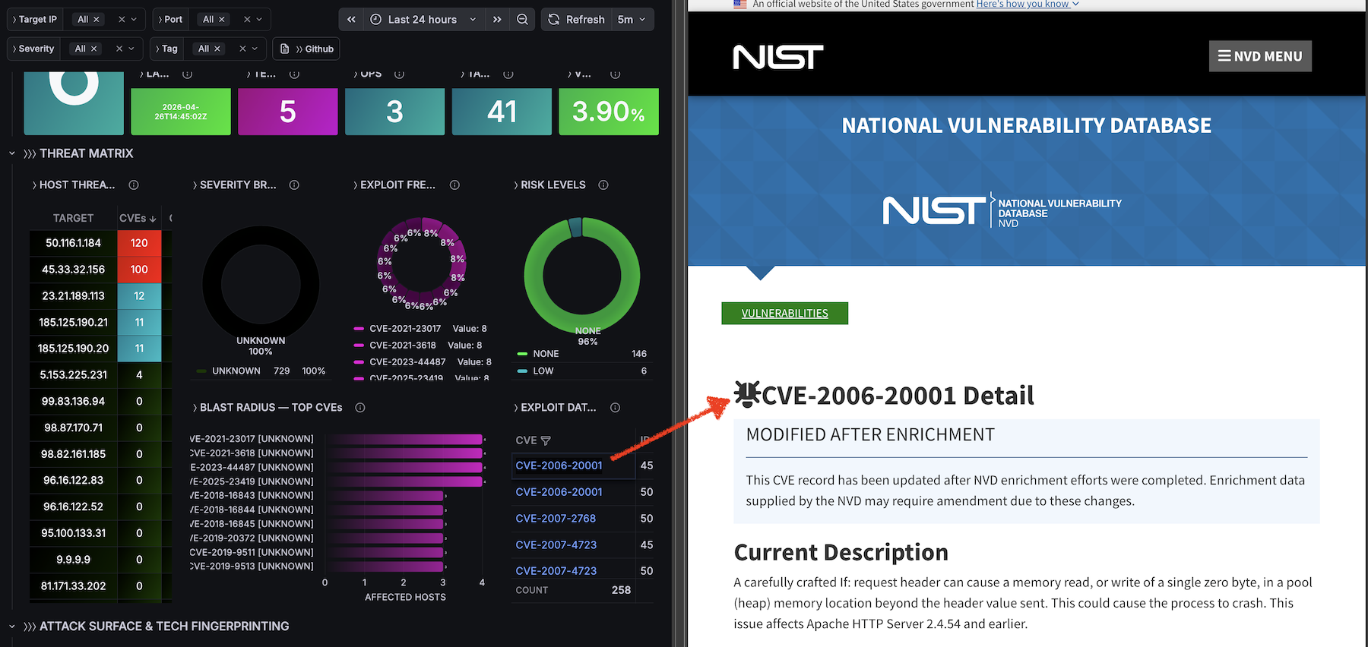Zoom out the dashboard time range

[x=522, y=20]
